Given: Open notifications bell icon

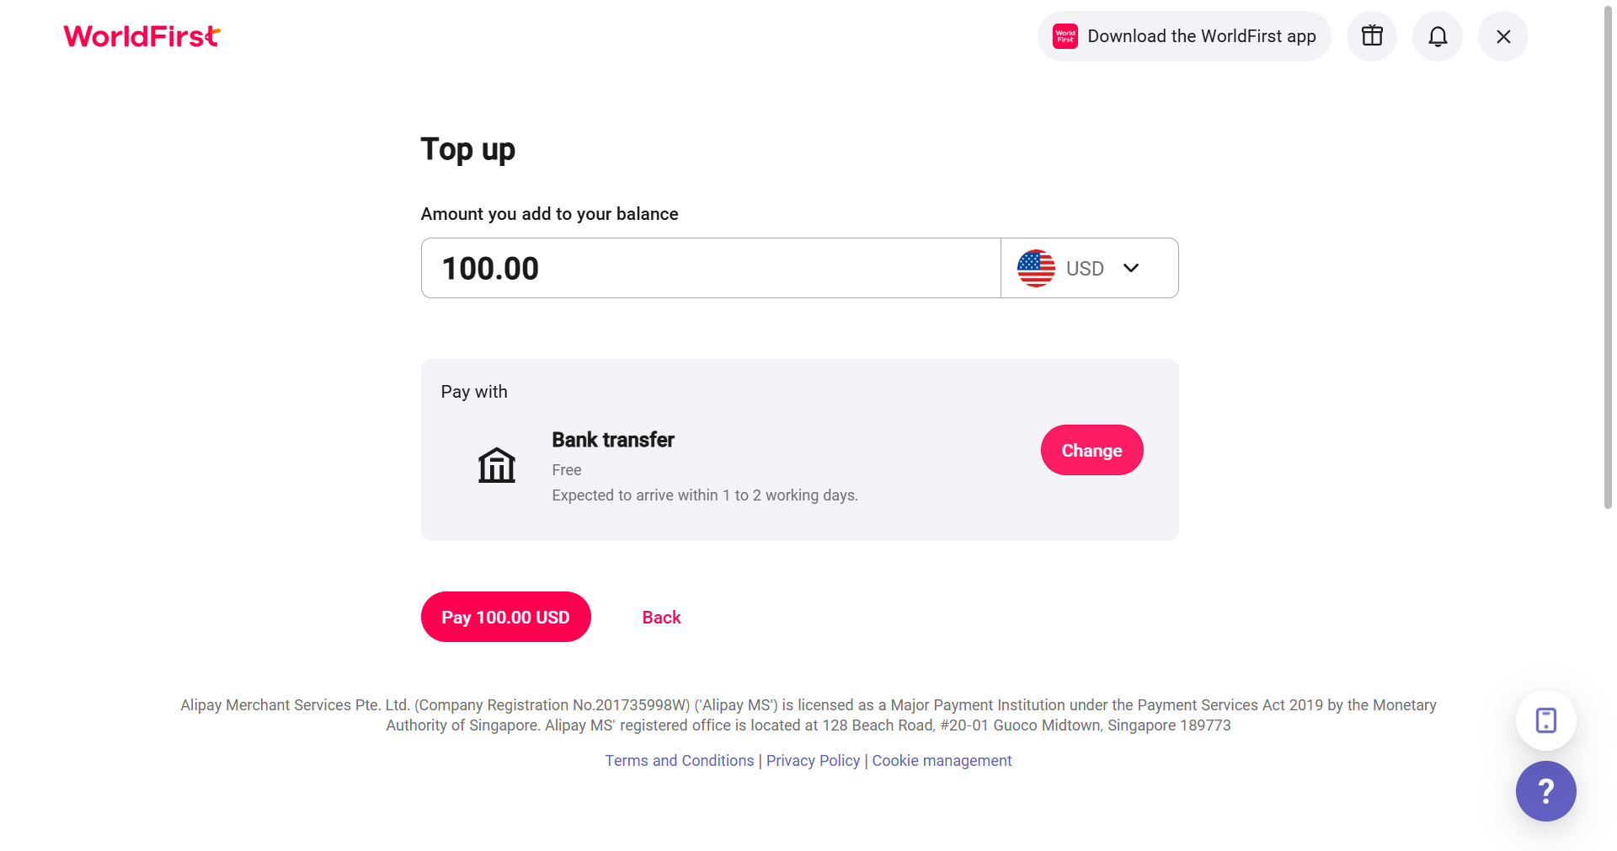Looking at the screenshot, I should pyautogui.click(x=1438, y=36).
